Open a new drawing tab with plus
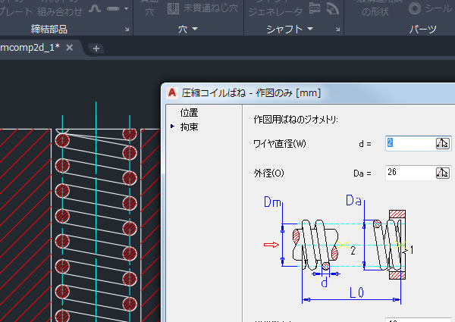Viewport: 455px width, 322px height. pyautogui.click(x=96, y=48)
